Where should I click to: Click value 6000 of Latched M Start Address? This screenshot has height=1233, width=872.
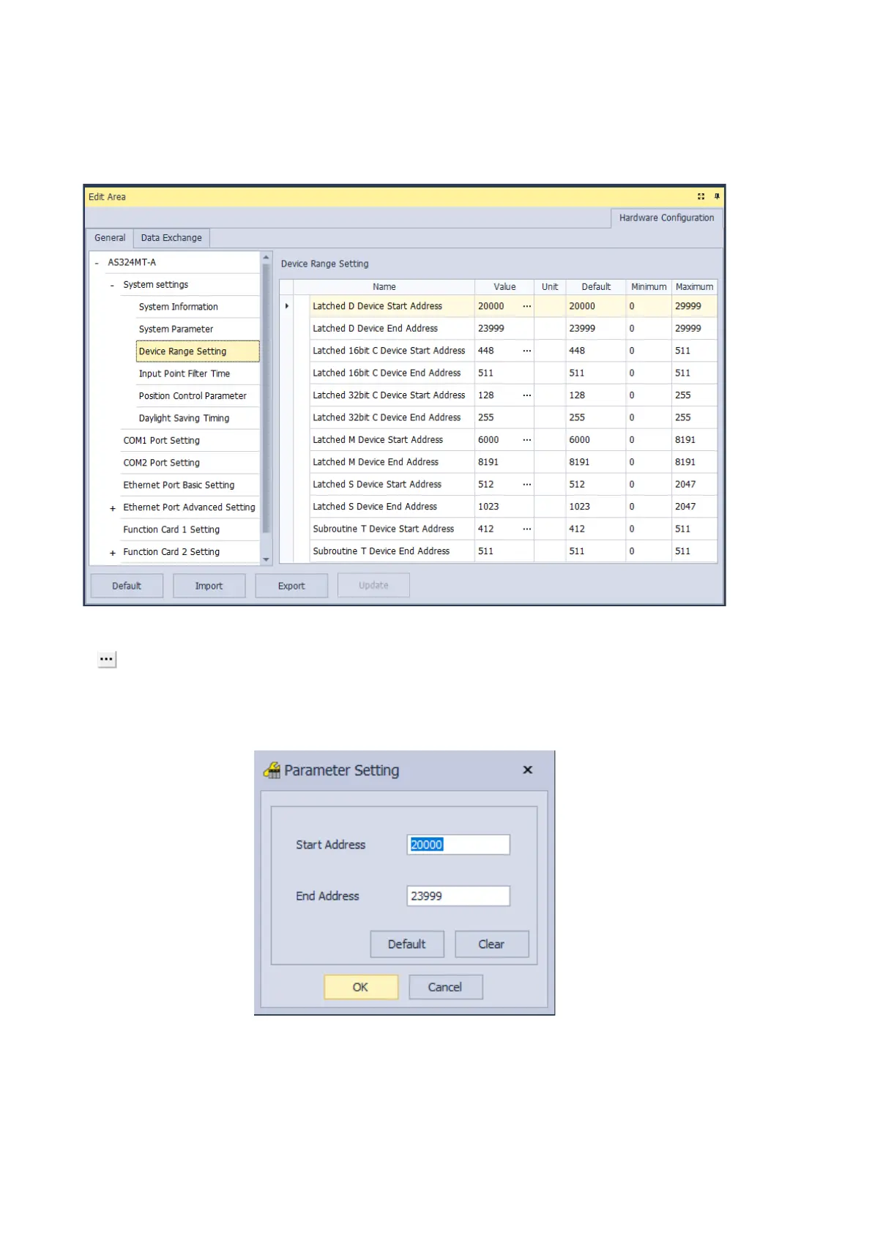tap(488, 440)
